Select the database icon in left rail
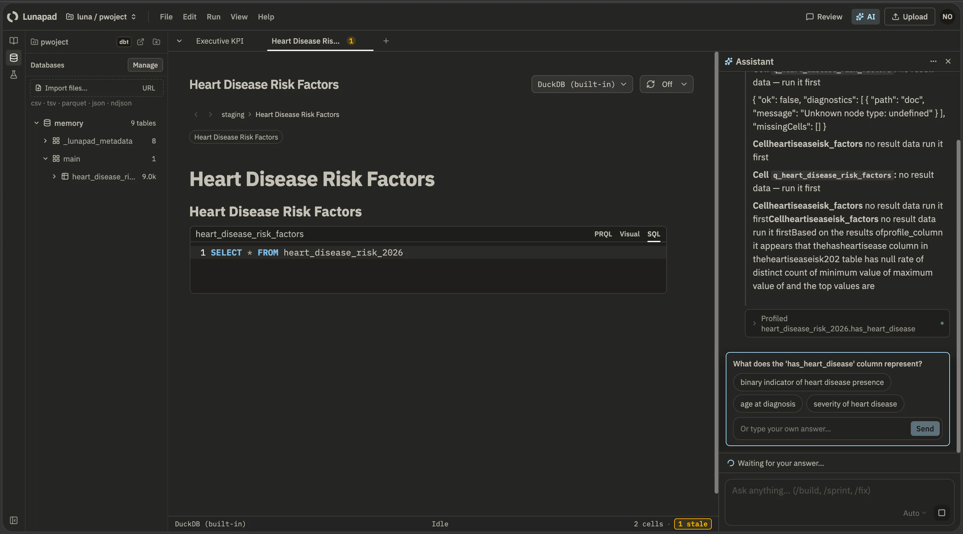This screenshot has height=534, width=963. (x=13, y=58)
